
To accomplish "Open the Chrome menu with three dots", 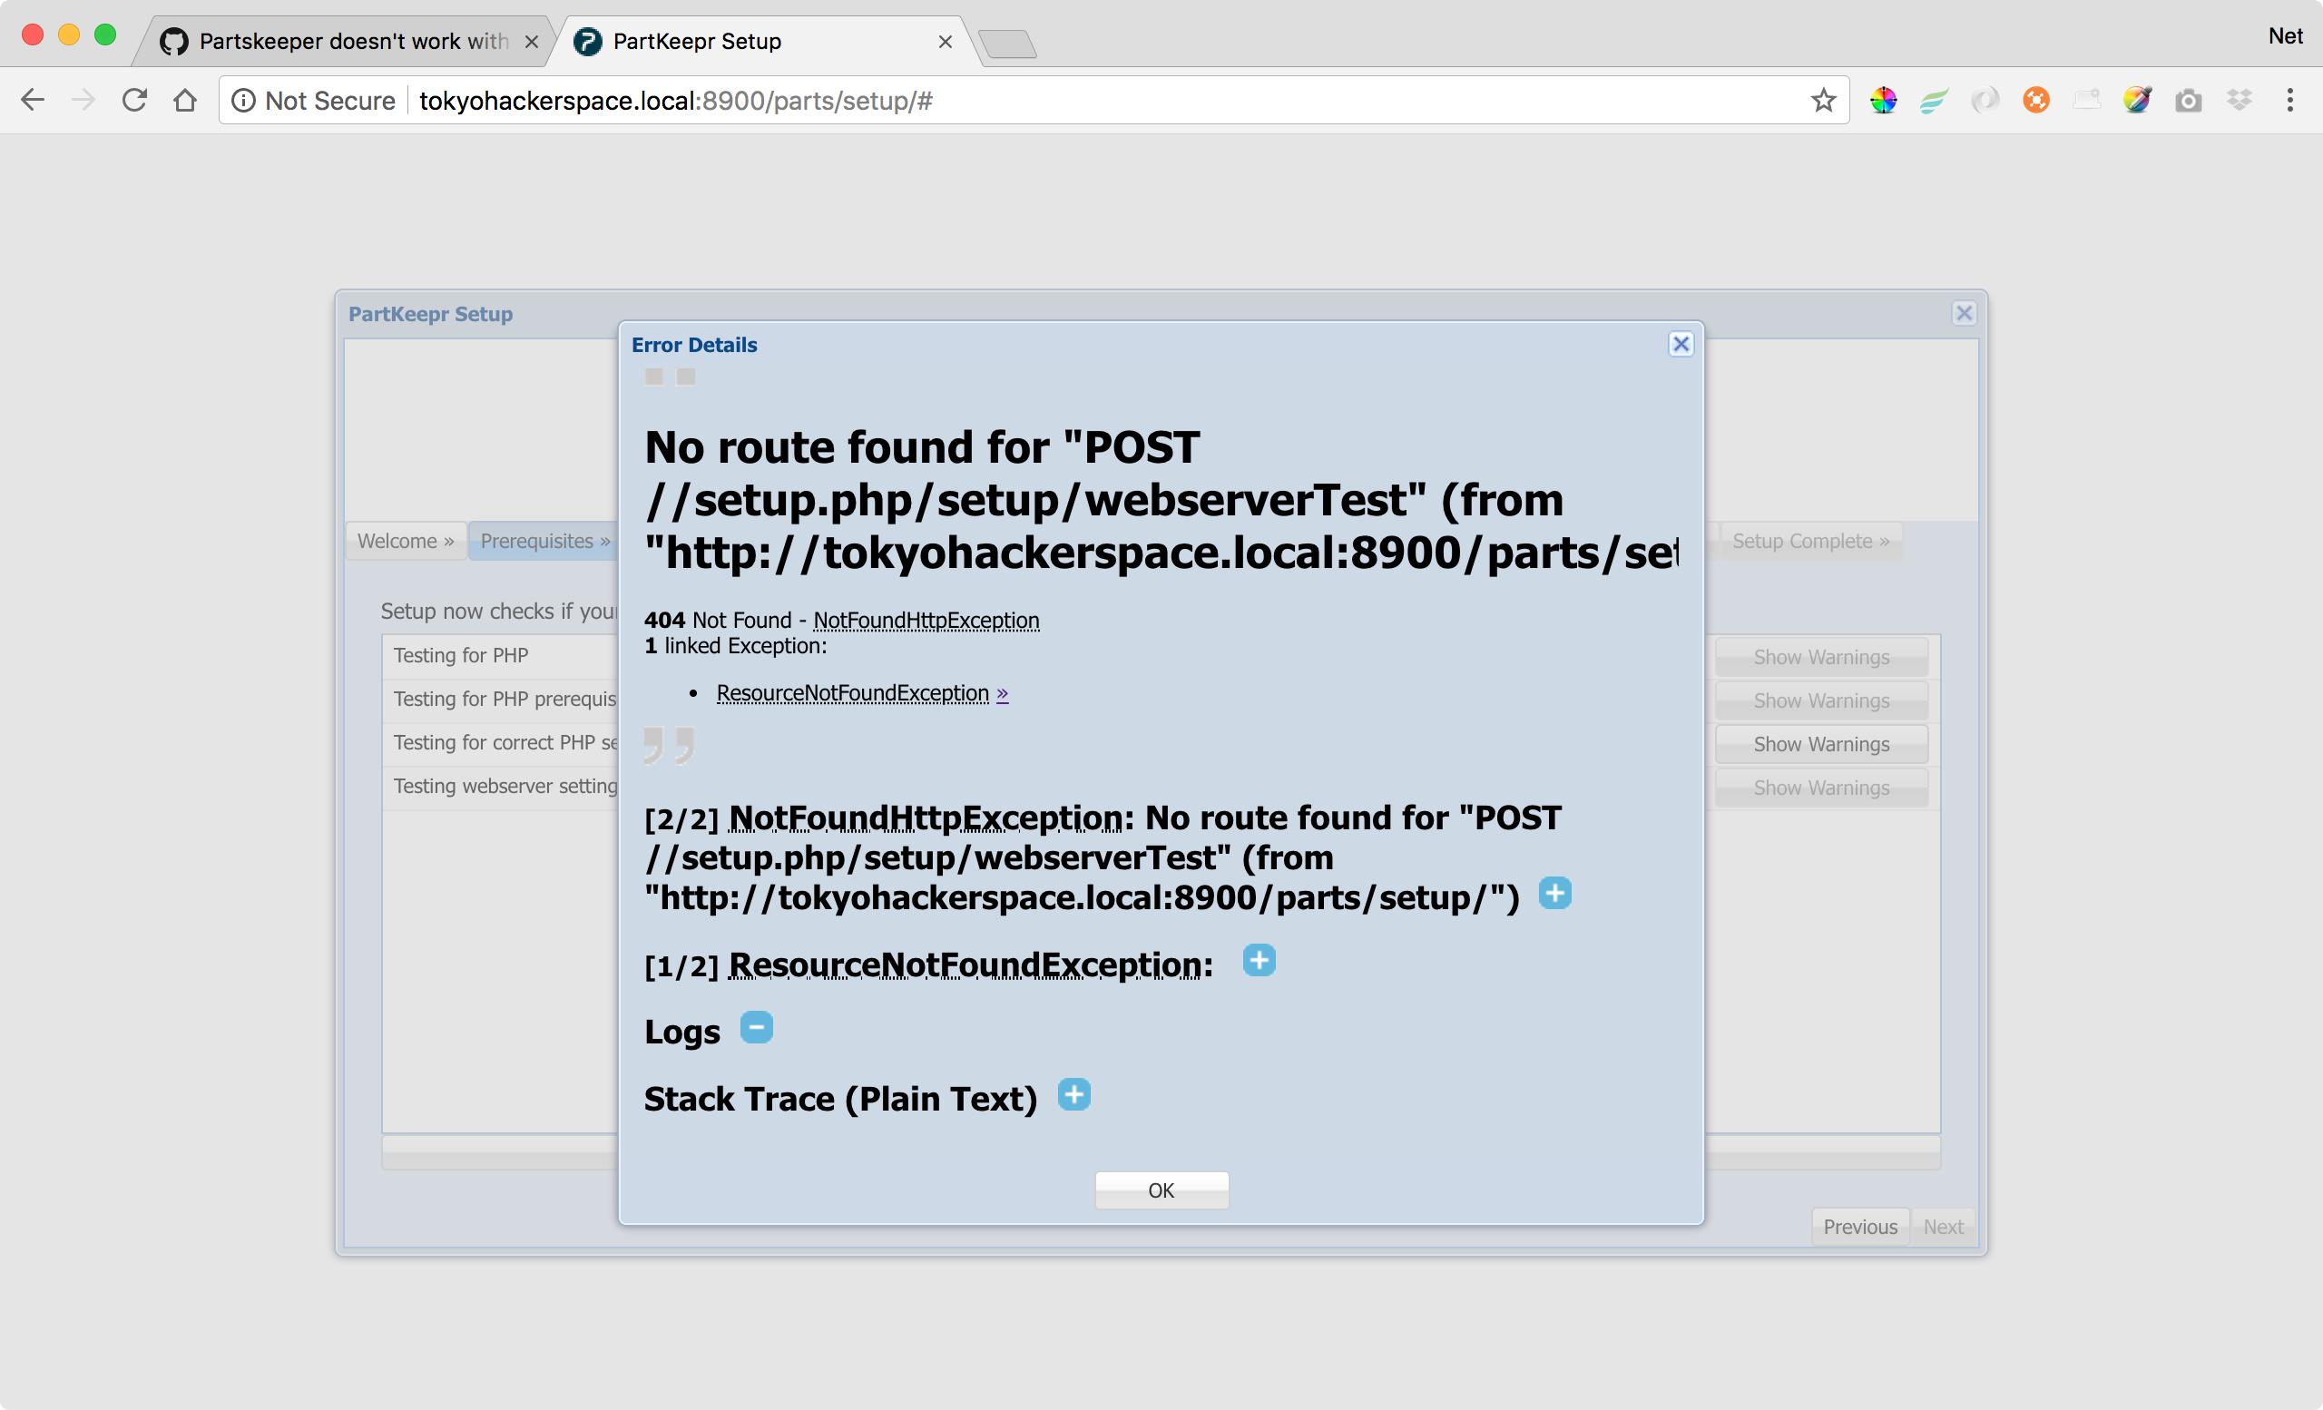I will tap(2291, 100).
